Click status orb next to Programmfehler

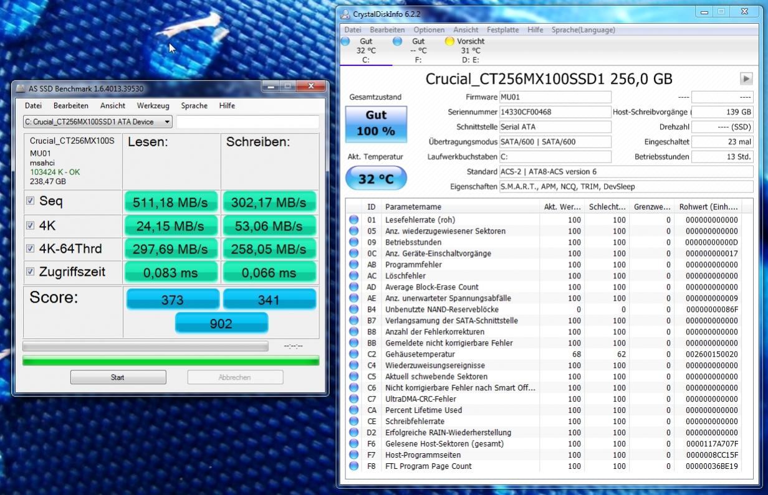(353, 265)
